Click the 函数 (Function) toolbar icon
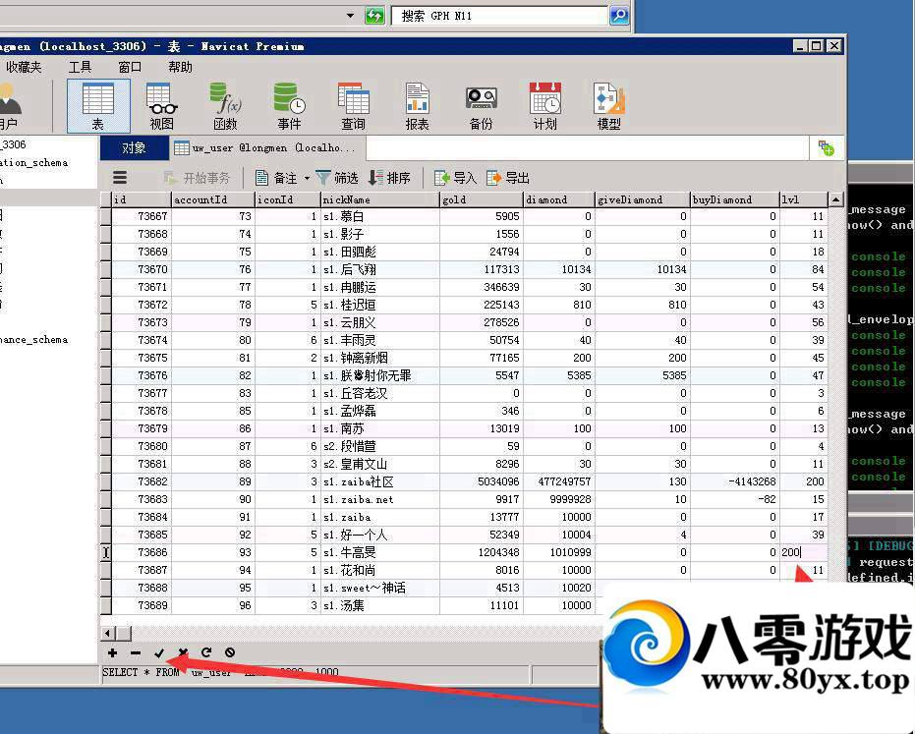 click(x=225, y=106)
